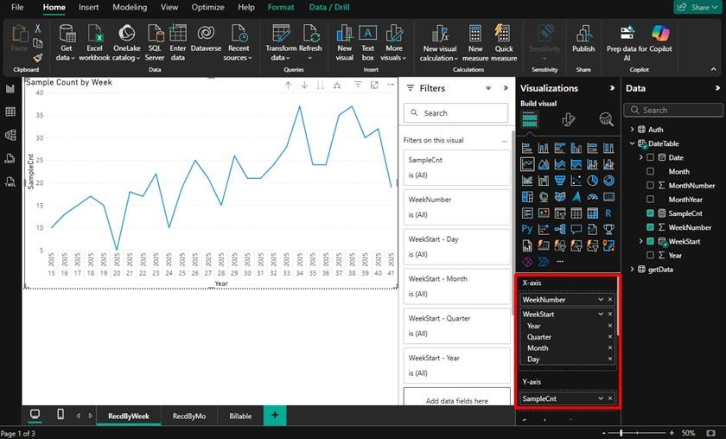726x439 pixels.
Task: Expand the Auth table in the Data pane
Action: coord(632,130)
